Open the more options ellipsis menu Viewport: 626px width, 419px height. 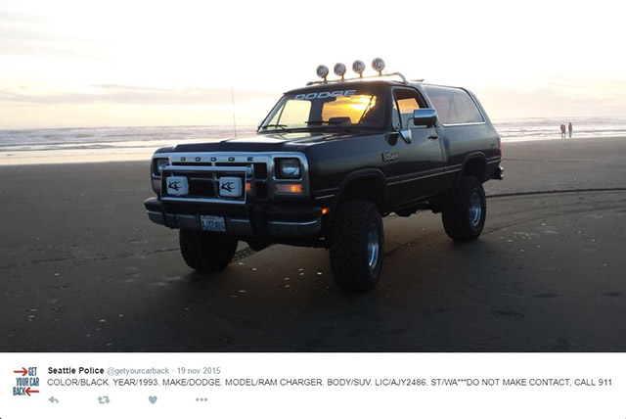point(201,399)
